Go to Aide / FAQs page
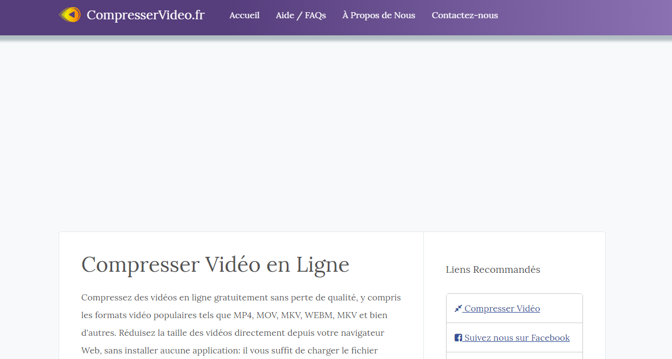 [x=301, y=15]
